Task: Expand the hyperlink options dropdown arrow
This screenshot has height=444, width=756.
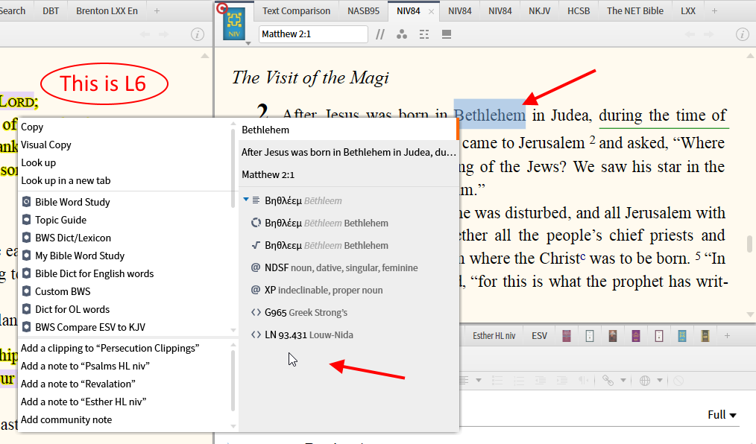Action: pyautogui.click(x=623, y=381)
